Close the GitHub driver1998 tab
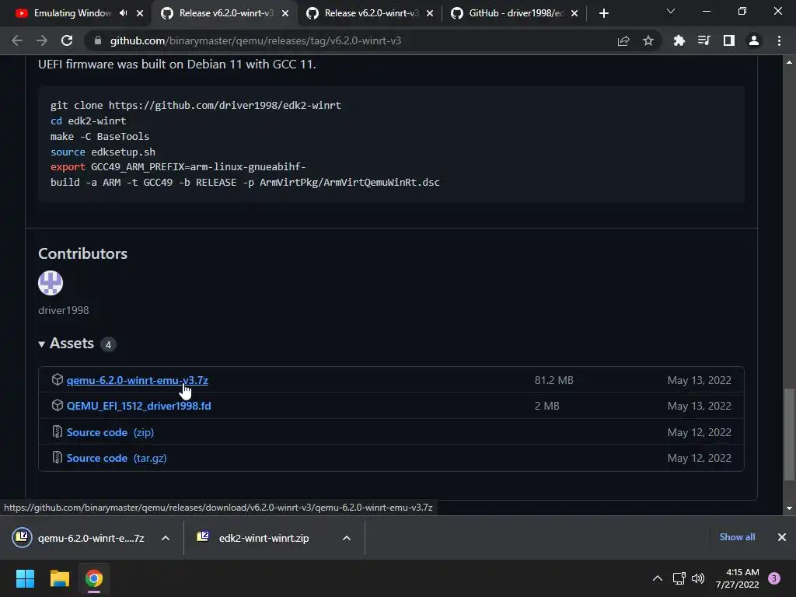 (x=574, y=13)
